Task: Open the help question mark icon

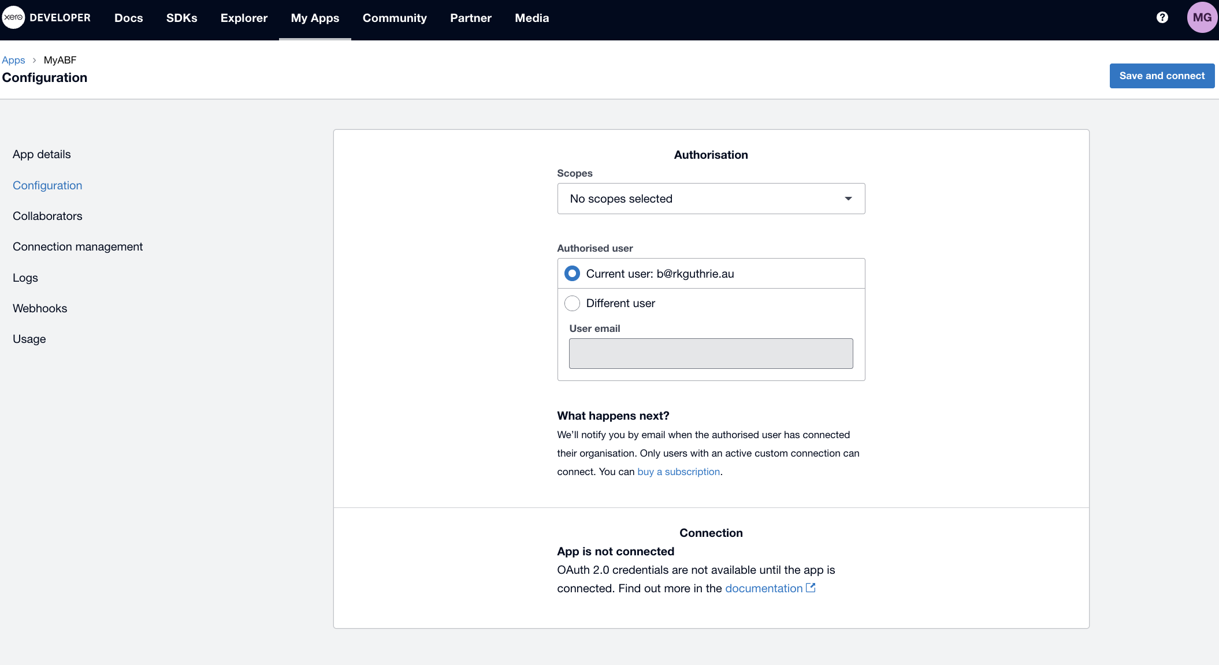Action: 1162,17
